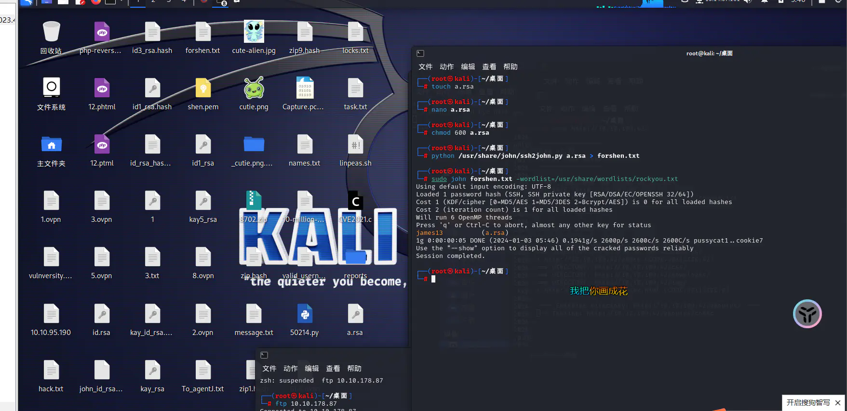Select the linpeas.sh script icon
This screenshot has height=411, width=847.
pos(355,144)
